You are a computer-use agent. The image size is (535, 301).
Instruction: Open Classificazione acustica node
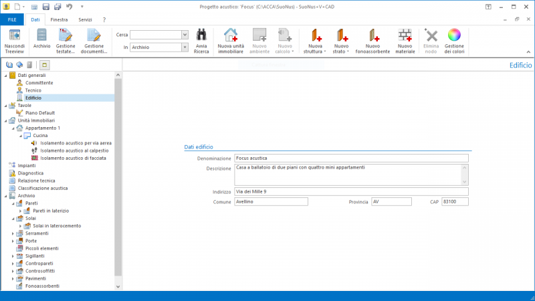[43, 188]
